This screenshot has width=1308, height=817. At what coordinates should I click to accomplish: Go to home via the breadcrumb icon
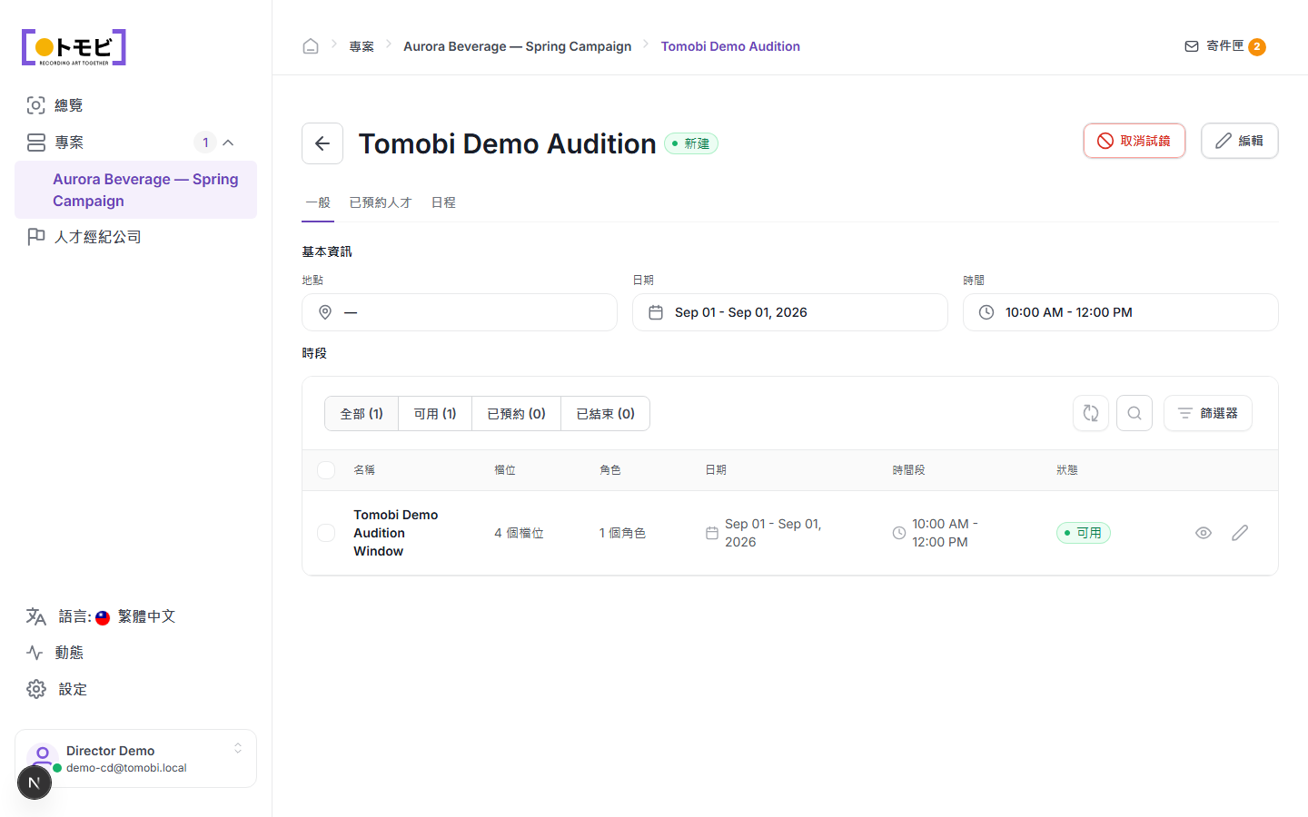point(311,46)
